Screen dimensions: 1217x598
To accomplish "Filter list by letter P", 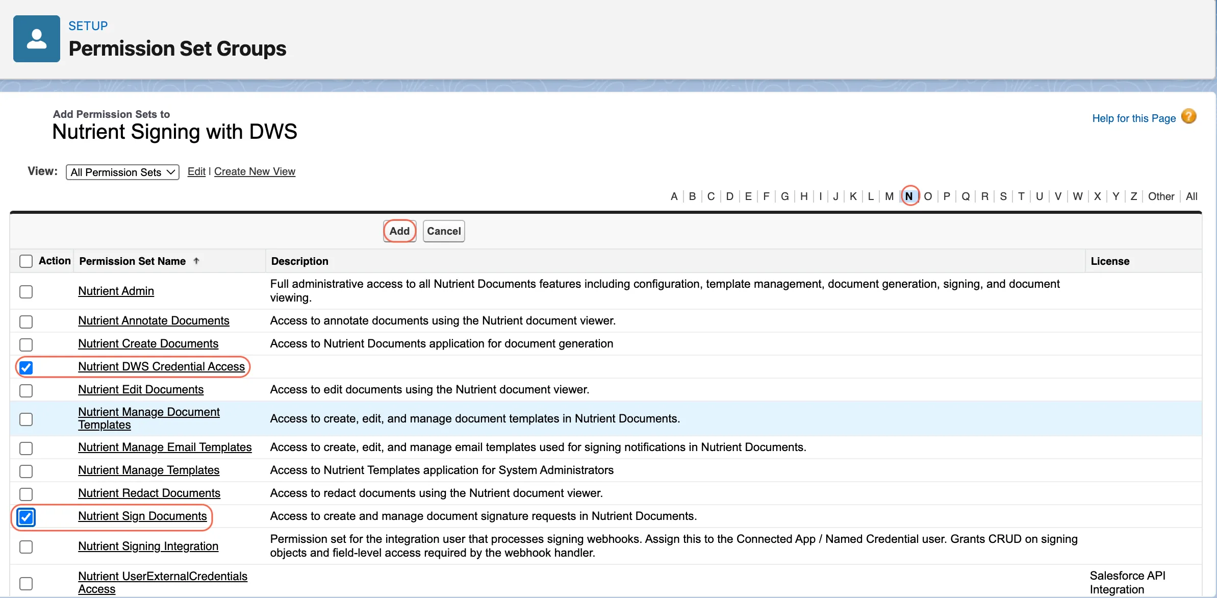I will 946,196.
